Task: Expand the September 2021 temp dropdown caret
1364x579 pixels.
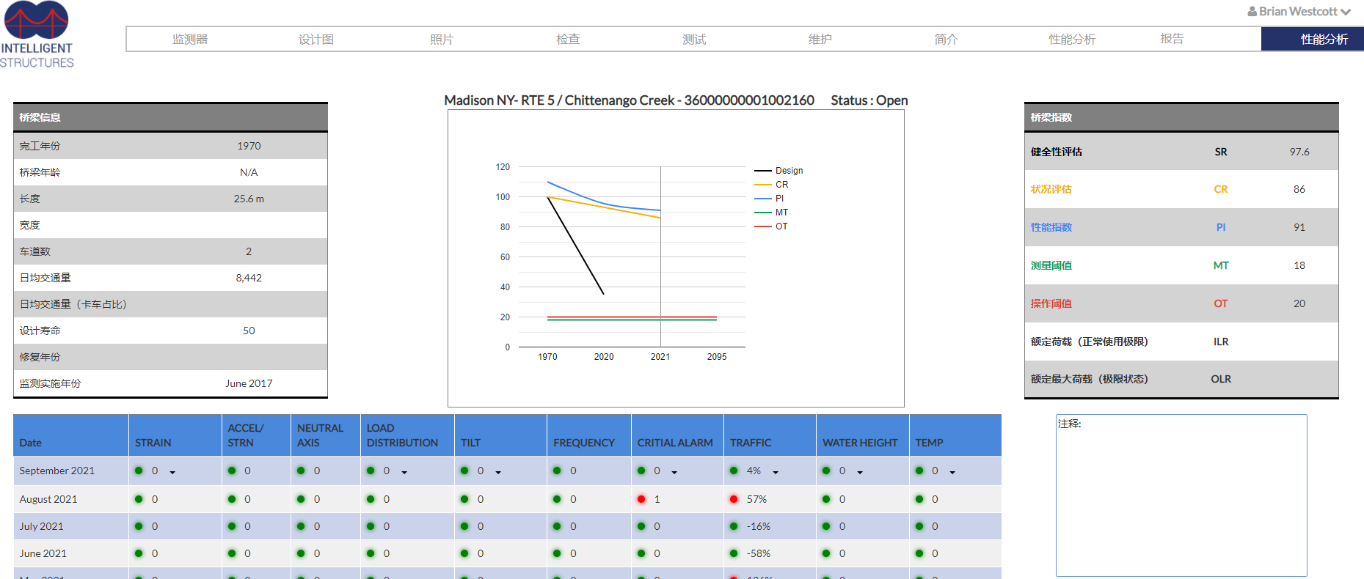Action: (952, 472)
